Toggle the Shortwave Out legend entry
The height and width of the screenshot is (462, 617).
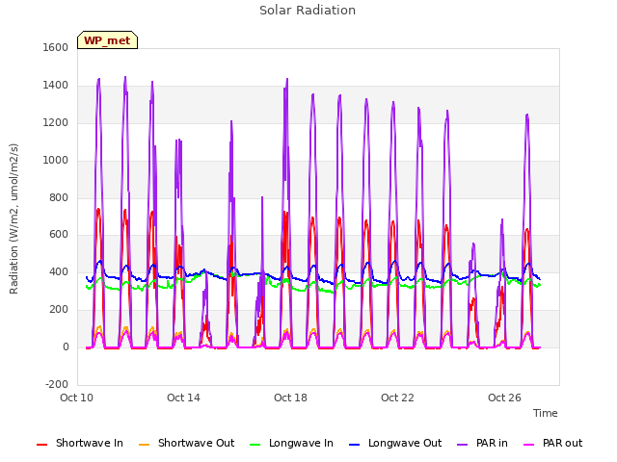pos(186,443)
